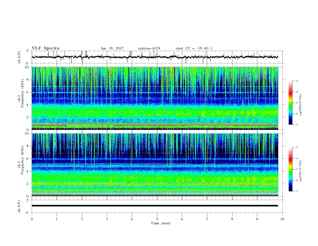The width and height of the screenshot is (318, 246).
Task: Select the "Time (min)" x-axis label
Action: [x=161, y=223]
